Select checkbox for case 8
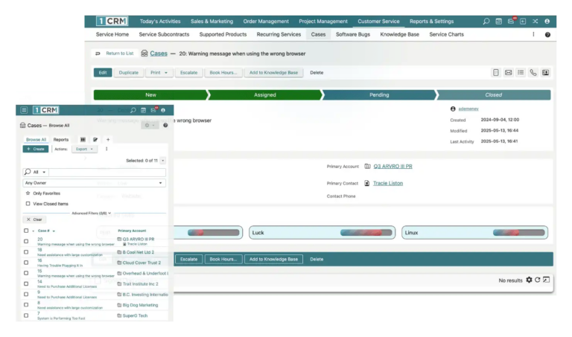Image resolution: width=572 pixels, height=337 pixels. click(26, 304)
